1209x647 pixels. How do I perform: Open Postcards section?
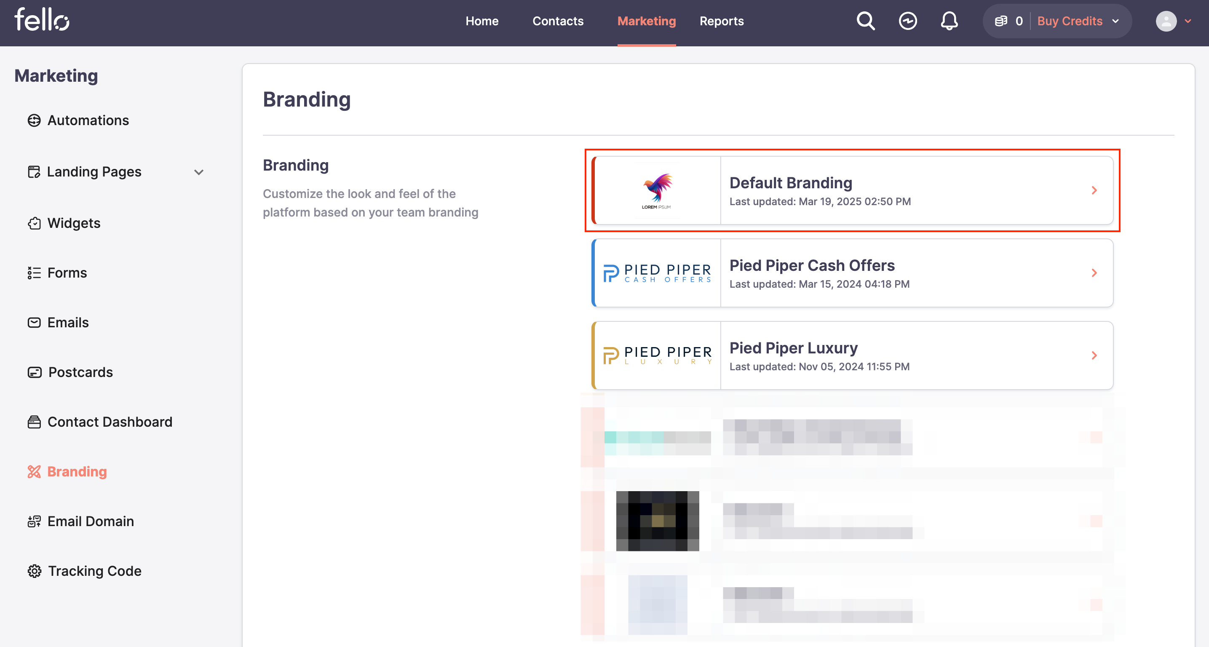click(80, 372)
